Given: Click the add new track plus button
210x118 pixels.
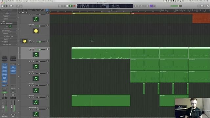Looking at the screenshot, I should [x=20, y=12].
